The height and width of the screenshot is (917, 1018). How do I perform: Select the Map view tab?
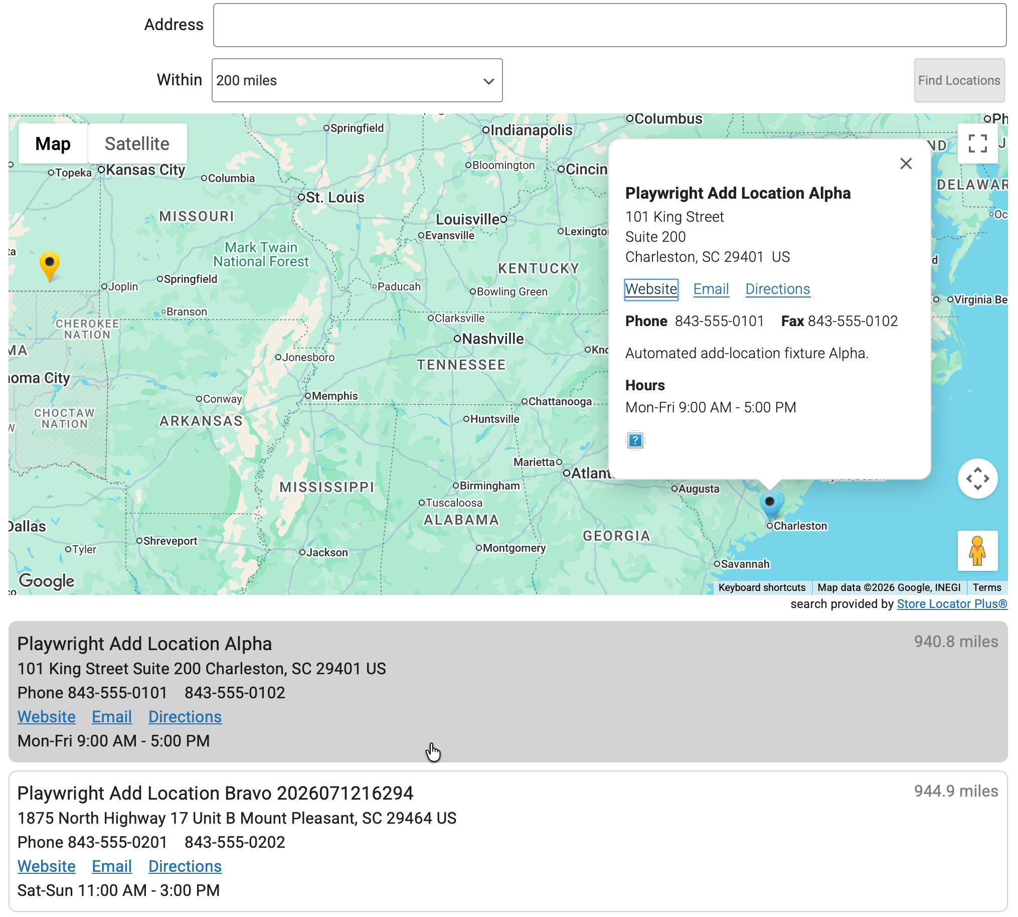(53, 143)
